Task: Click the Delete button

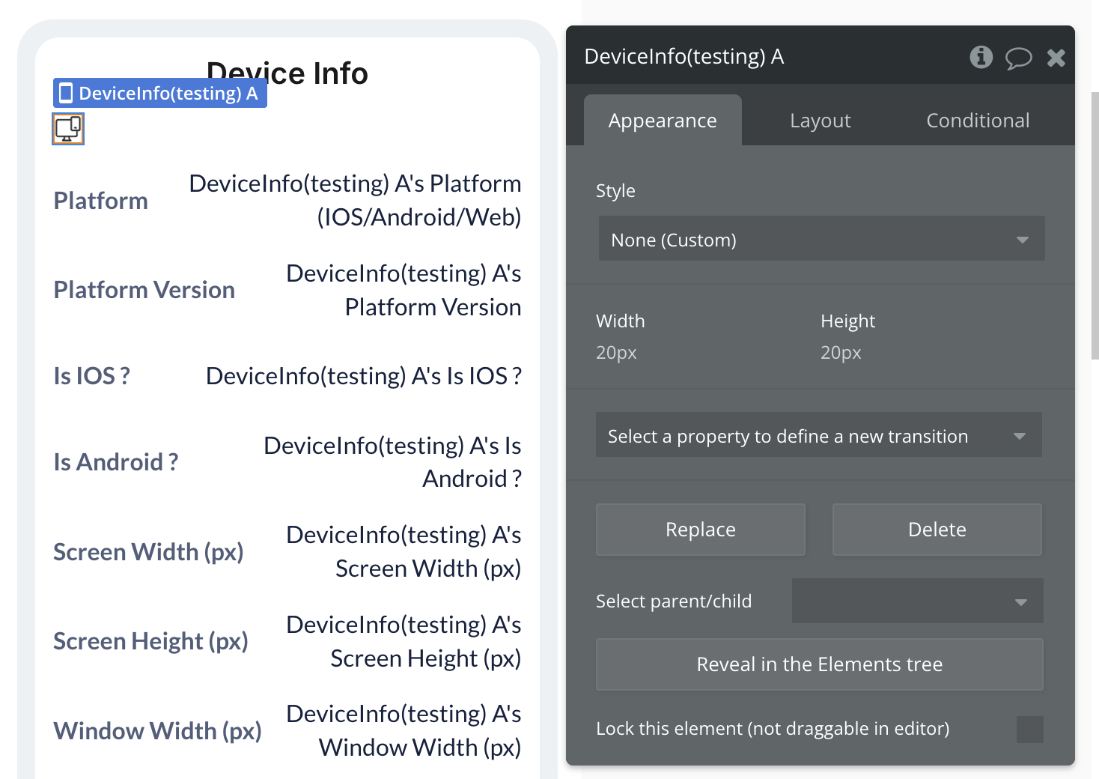Action: point(937,530)
